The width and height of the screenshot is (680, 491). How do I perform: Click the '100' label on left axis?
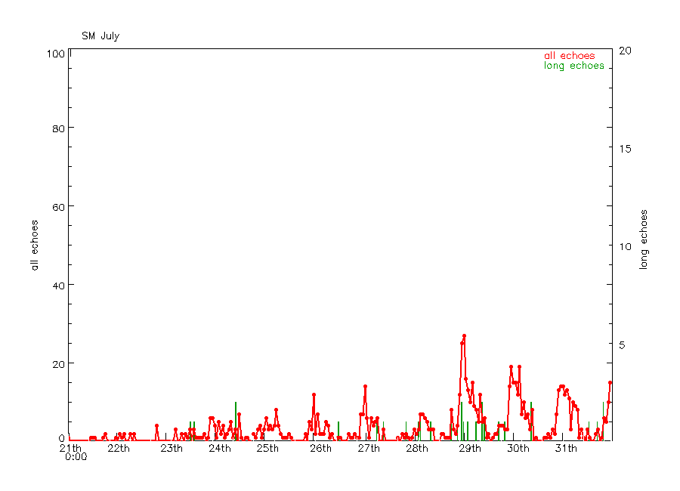[x=55, y=54]
